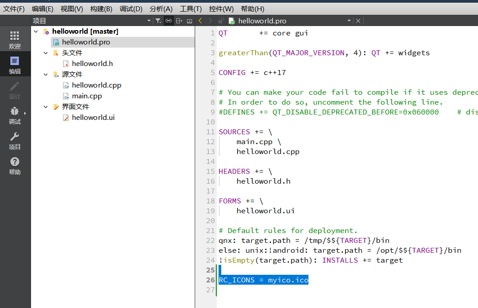The width and height of the screenshot is (478, 308).
Task: Select helloworld.cpp in project tree
Action: 96,85
